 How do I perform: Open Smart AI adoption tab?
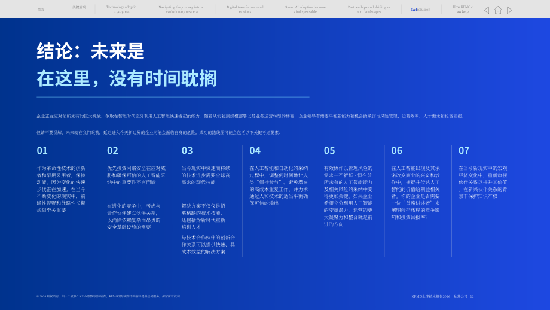(305, 9)
